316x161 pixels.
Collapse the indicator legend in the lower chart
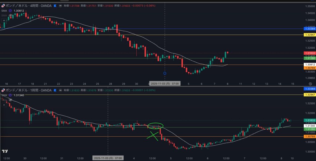click(4, 105)
